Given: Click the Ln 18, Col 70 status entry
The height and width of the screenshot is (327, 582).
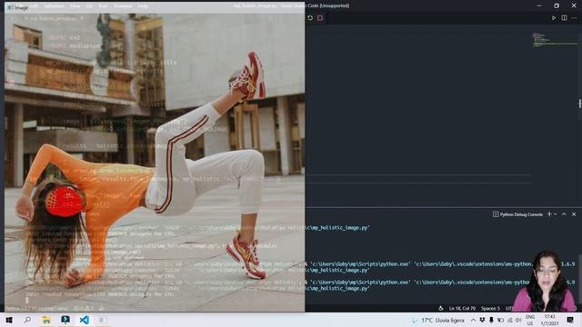Looking at the screenshot, I should point(462,308).
